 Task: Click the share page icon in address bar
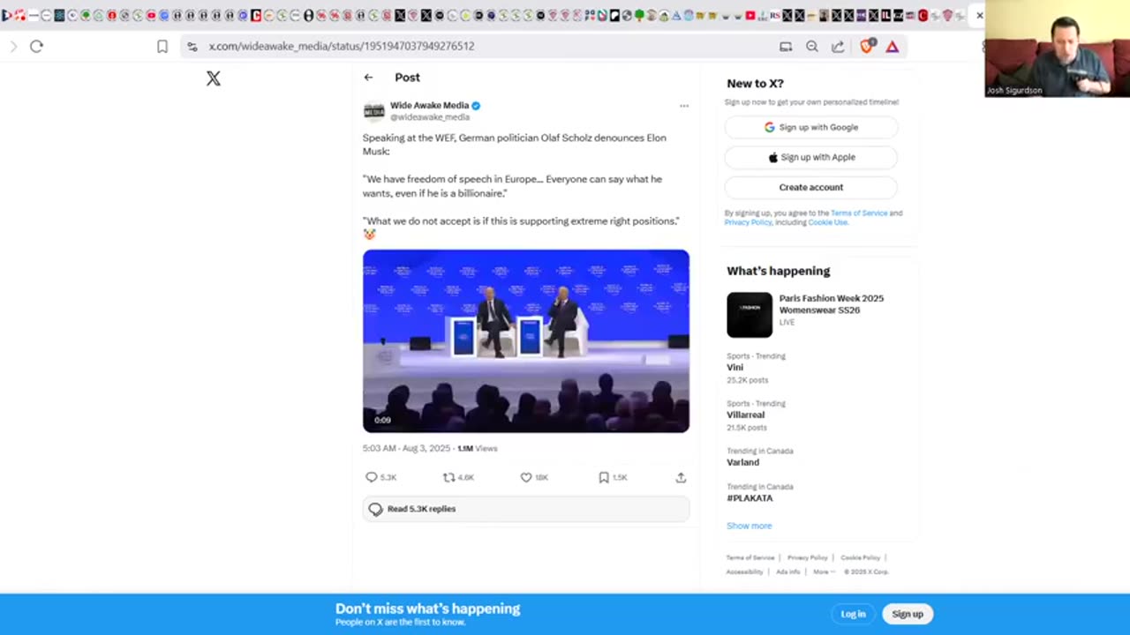coord(838,46)
